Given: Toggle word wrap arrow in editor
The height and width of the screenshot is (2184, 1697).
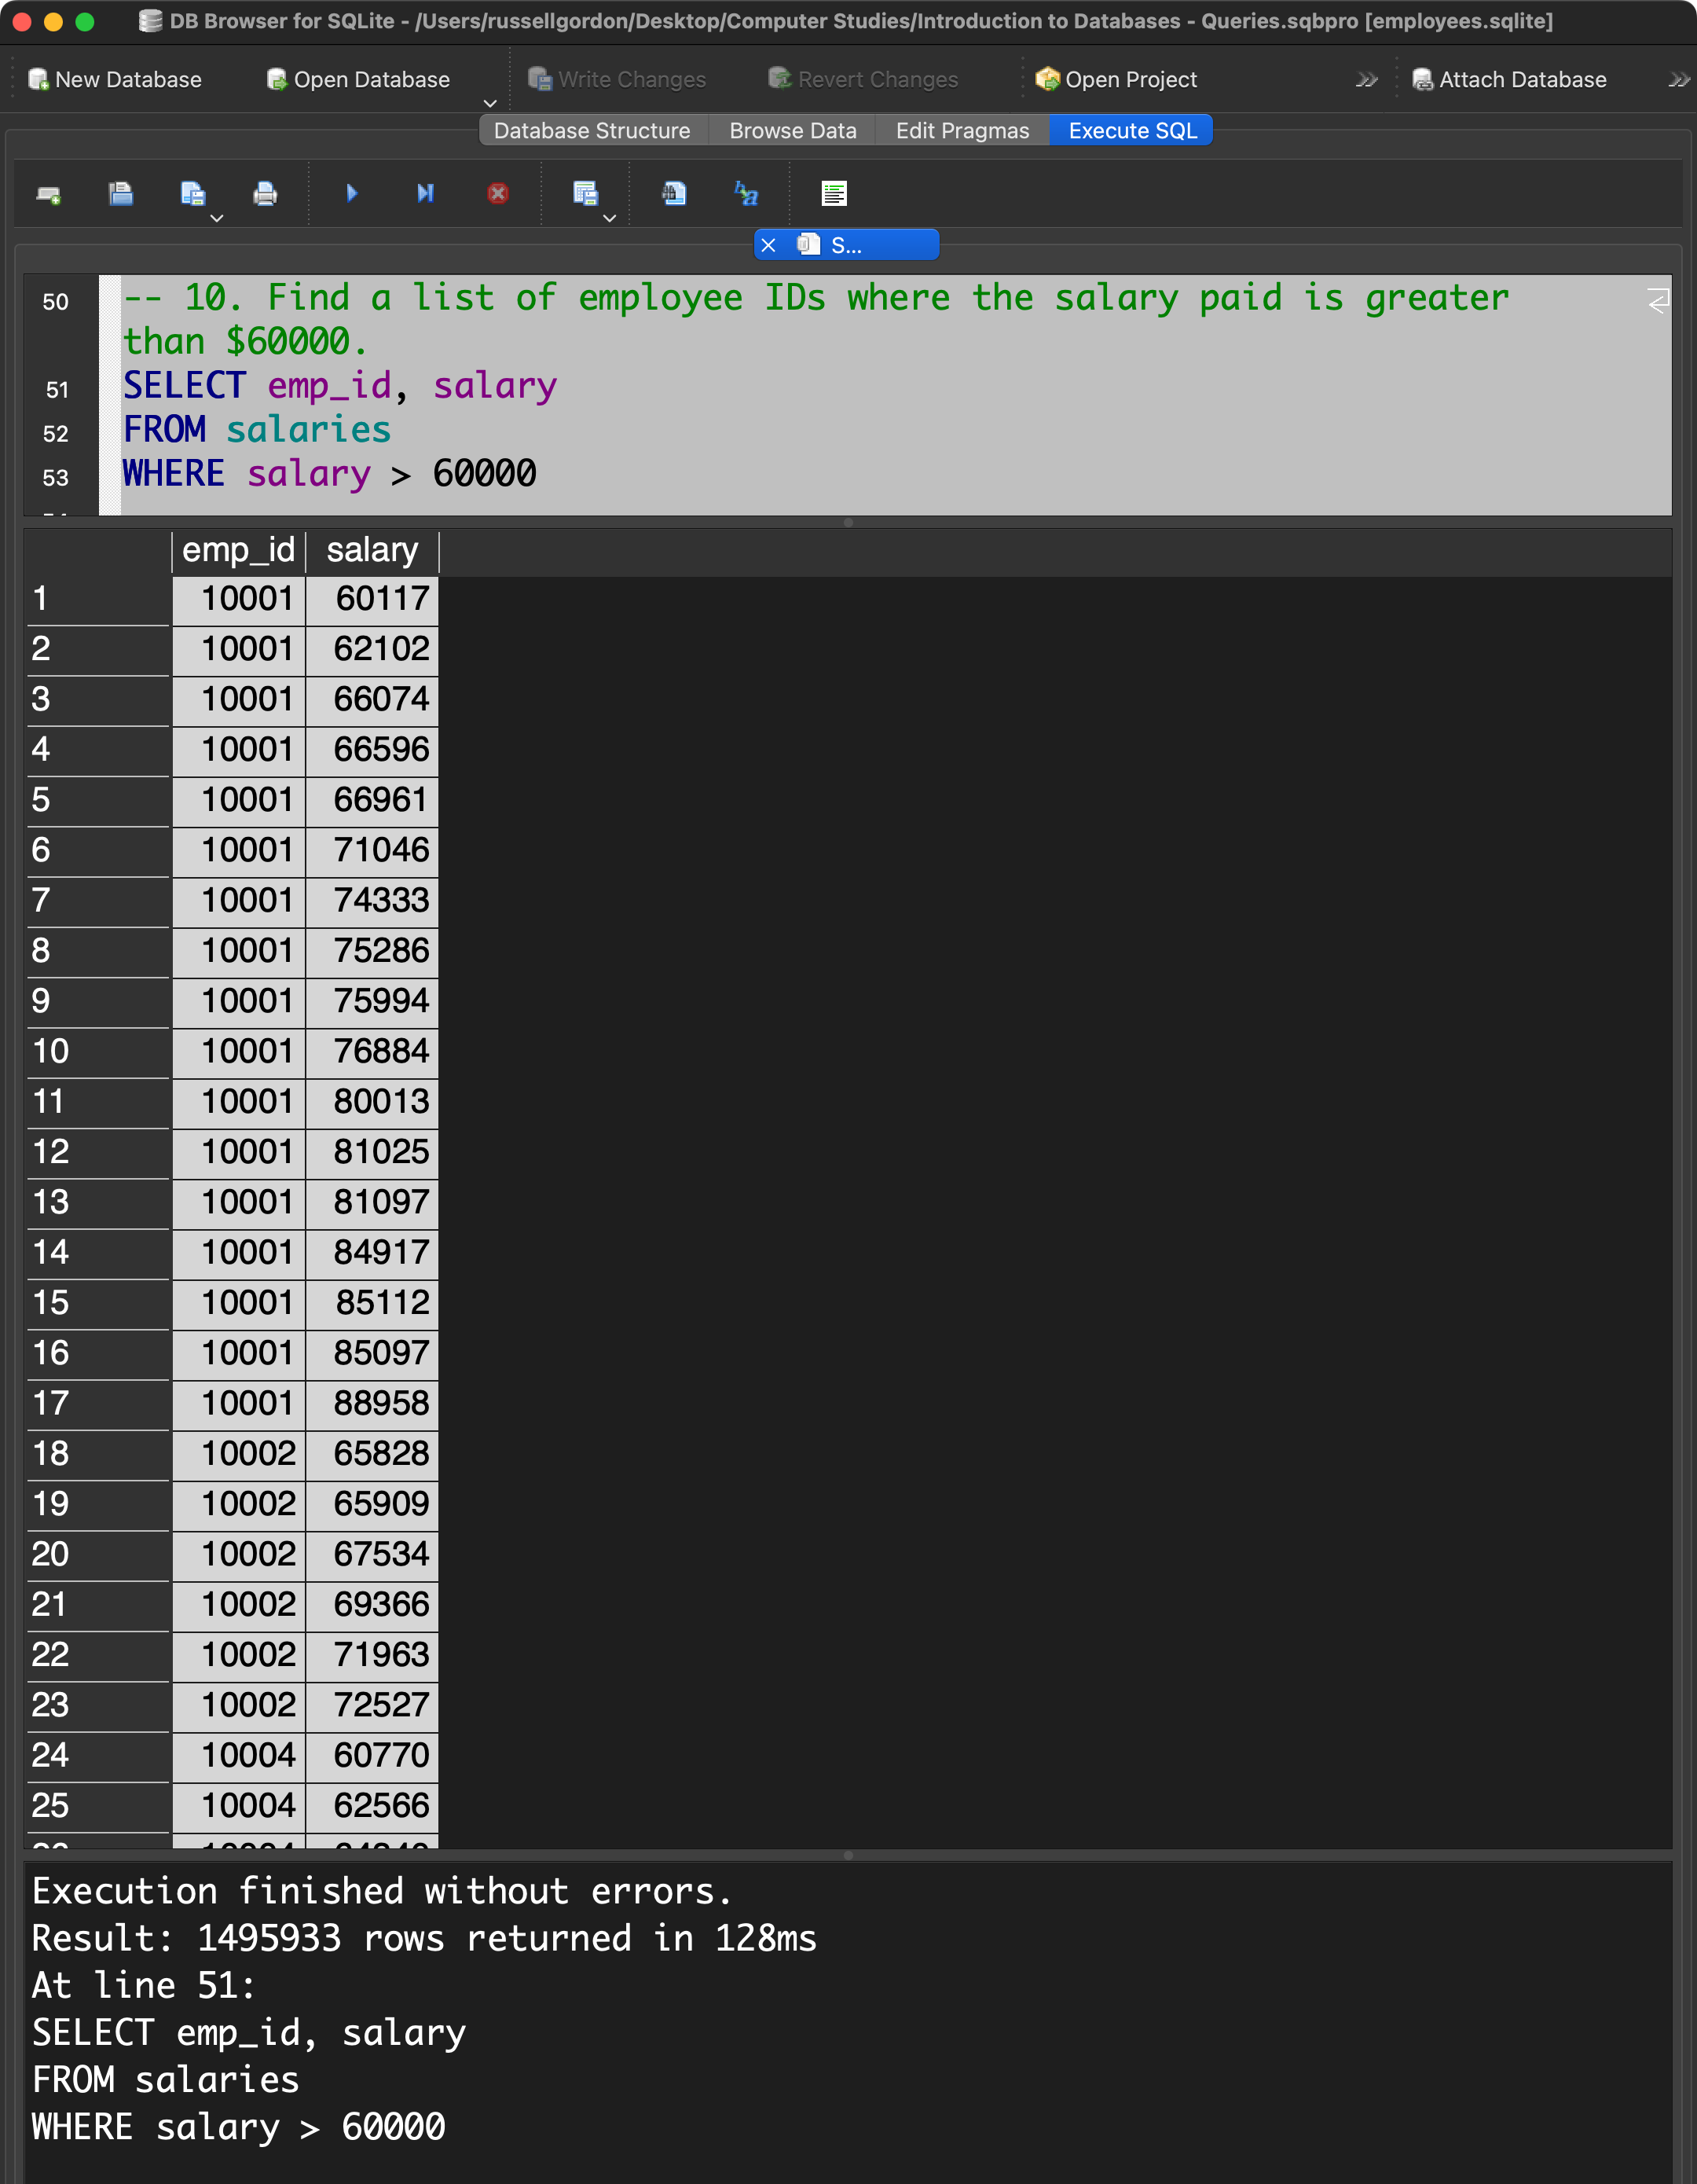Looking at the screenshot, I should click(1658, 300).
